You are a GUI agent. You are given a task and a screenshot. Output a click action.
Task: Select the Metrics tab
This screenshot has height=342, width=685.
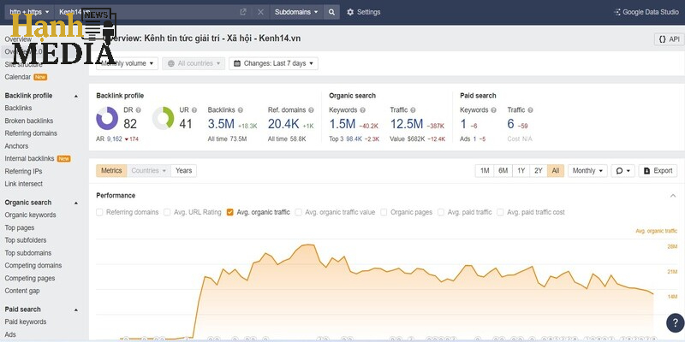(x=111, y=170)
